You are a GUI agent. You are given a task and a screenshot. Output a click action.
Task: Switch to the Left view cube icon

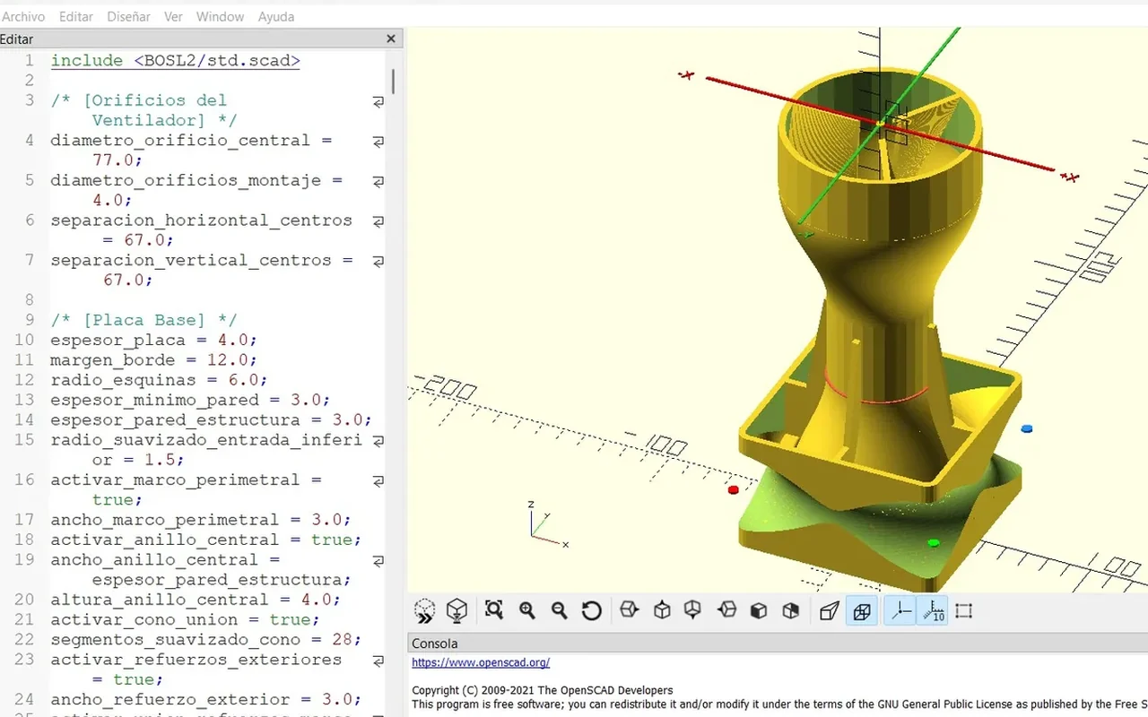726,610
